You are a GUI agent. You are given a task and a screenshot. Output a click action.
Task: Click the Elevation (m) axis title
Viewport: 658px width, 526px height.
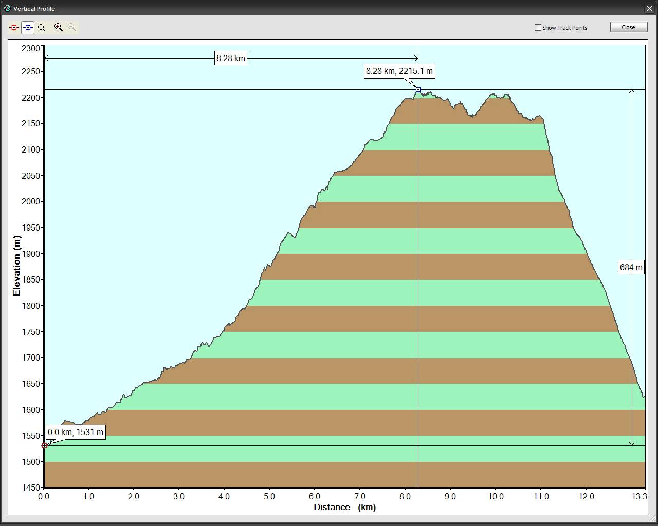[x=16, y=266]
